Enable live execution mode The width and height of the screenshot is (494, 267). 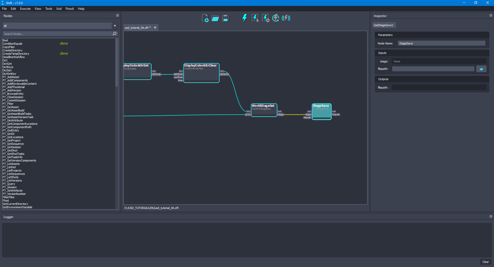286,18
